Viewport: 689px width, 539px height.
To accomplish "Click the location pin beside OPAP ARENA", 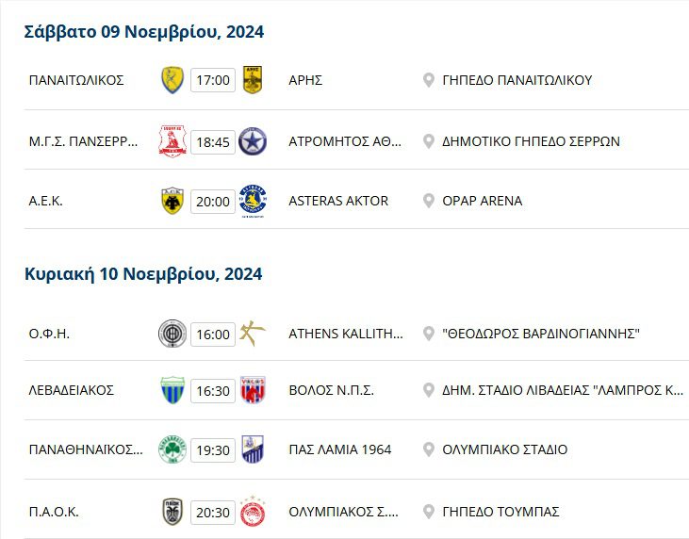I will [429, 201].
